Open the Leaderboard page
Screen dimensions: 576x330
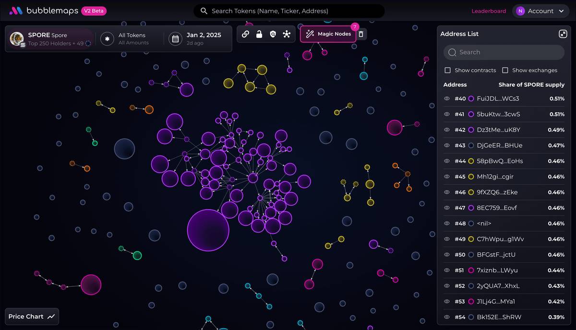pyautogui.click(x=489, y=11)
